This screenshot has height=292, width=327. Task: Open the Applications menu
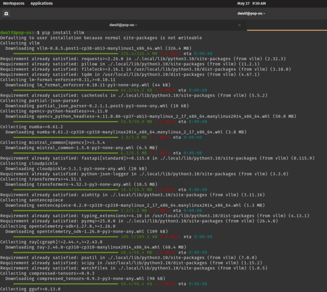41,3
